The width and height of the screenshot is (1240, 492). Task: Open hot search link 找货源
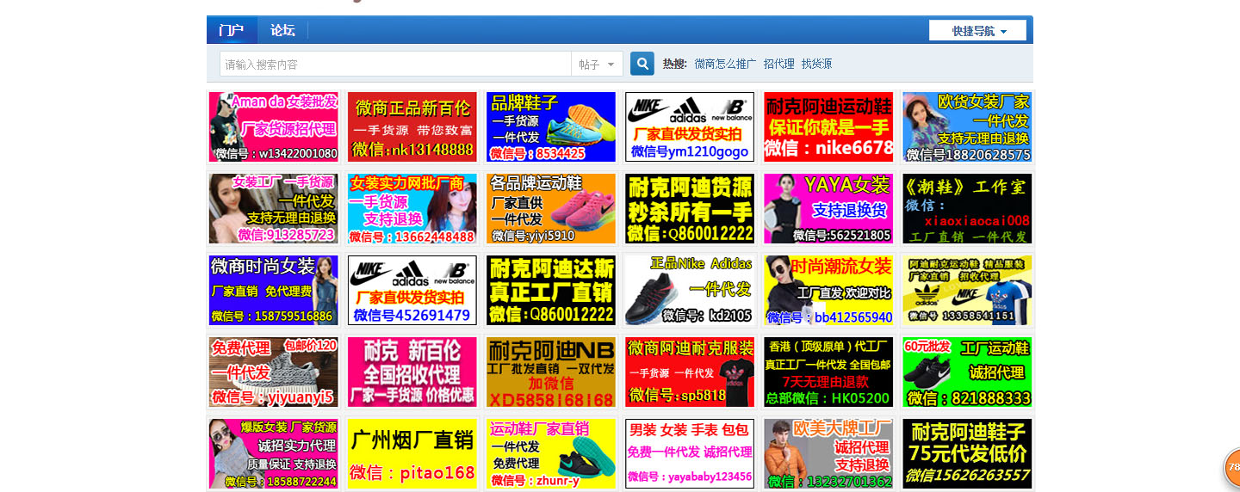(816, 65)
